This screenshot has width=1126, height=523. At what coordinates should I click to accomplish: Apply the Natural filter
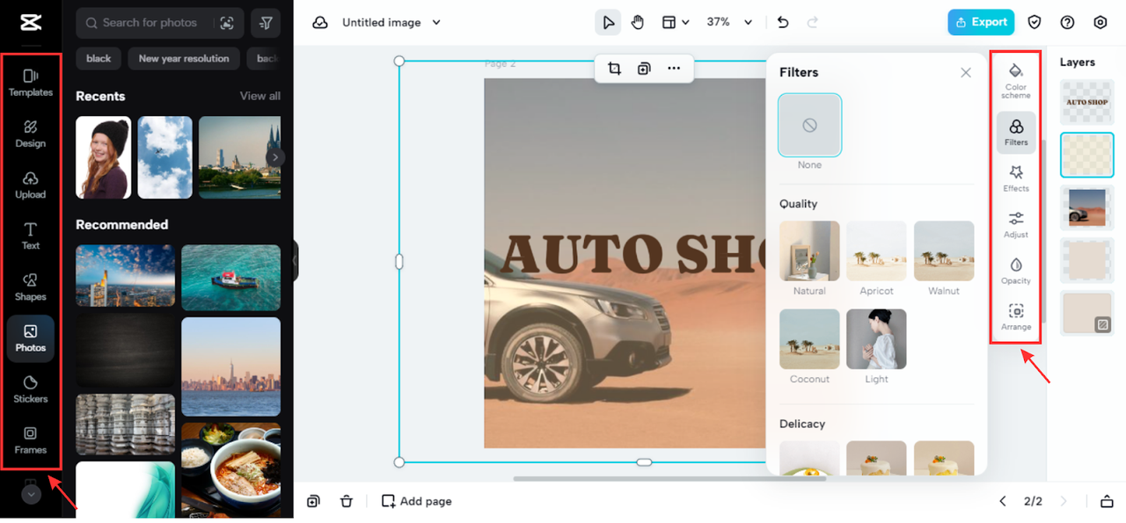tap(809, 251)
